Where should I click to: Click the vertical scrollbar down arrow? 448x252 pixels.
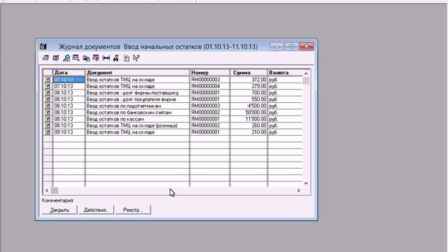(x=306, y=183)
